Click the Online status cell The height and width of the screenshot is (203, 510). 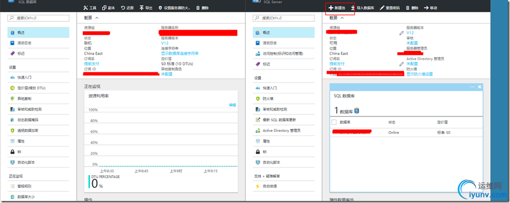tap(394, 132)
